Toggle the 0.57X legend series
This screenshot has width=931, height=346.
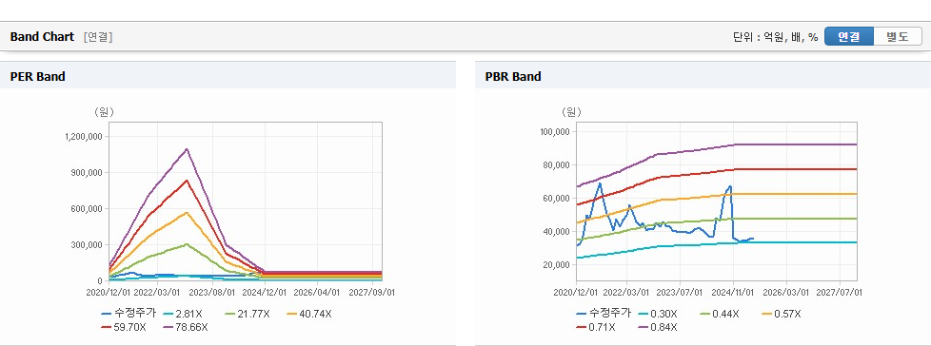(781, 314)
